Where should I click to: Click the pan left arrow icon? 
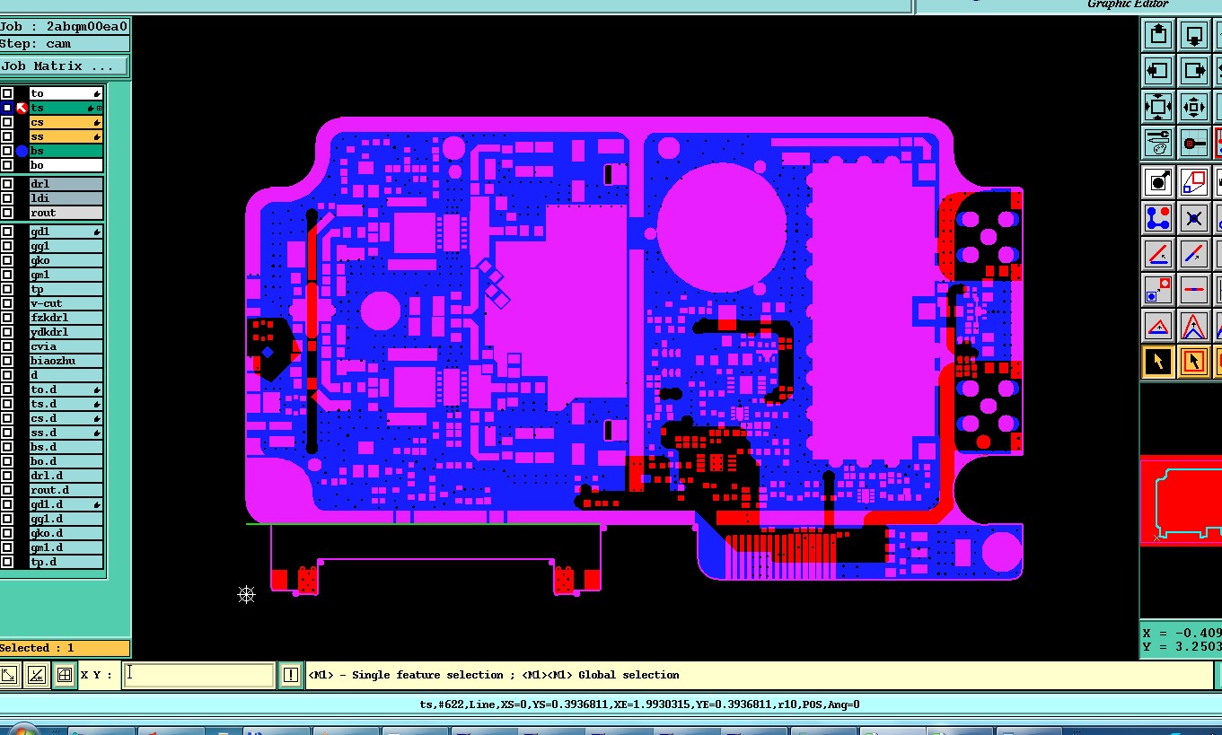(1158, 71)
